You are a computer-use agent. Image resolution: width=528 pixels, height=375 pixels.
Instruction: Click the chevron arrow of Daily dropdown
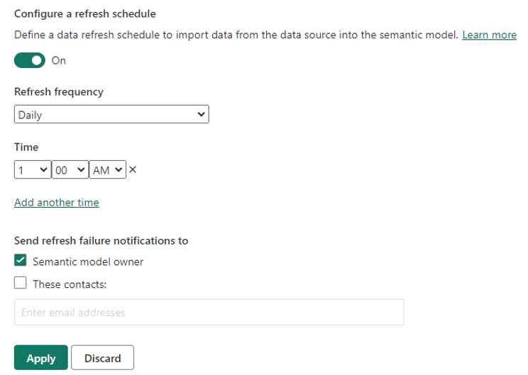point(201,114)
